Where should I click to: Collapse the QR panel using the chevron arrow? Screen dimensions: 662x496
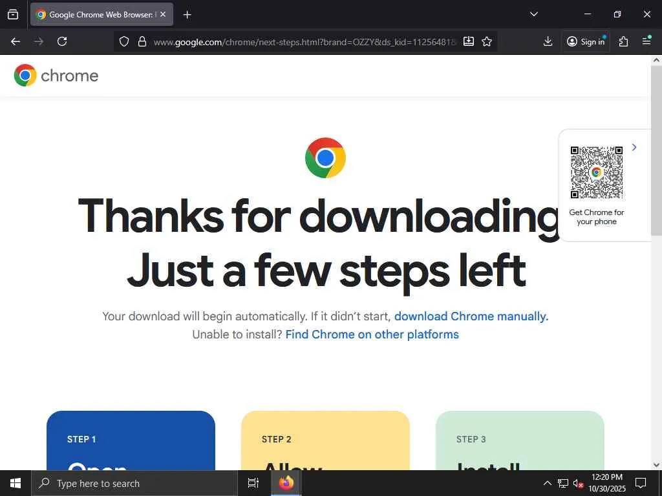click(634, 147)
